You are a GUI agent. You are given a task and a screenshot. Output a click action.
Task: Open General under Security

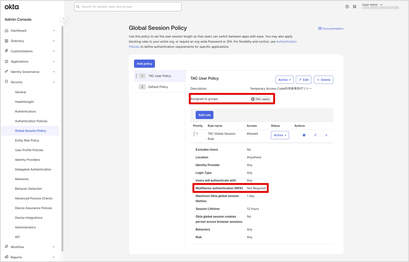[20, 92]
